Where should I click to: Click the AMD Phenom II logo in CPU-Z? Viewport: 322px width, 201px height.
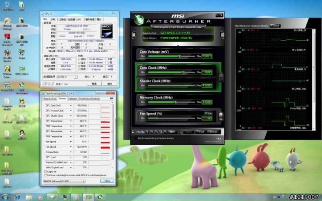tap(107, 31)
